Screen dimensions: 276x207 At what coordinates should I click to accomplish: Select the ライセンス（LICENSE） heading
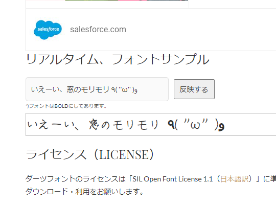[90, 154]
